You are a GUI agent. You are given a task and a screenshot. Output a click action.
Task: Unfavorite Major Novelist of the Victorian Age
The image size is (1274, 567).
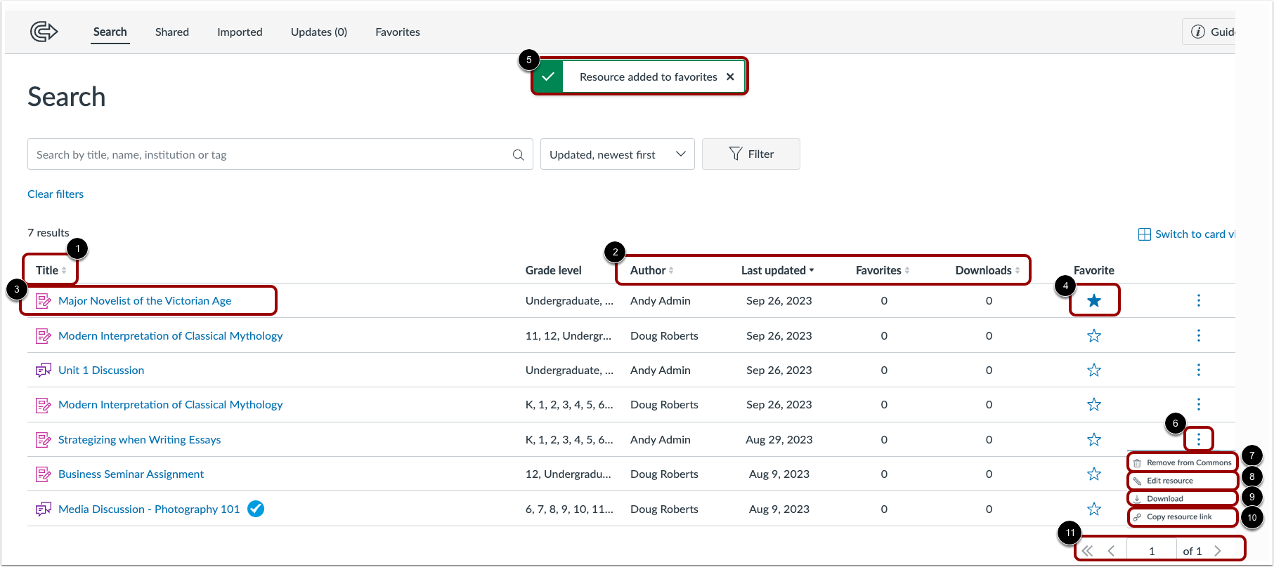pyautogui.click(x=1093, y=300)
